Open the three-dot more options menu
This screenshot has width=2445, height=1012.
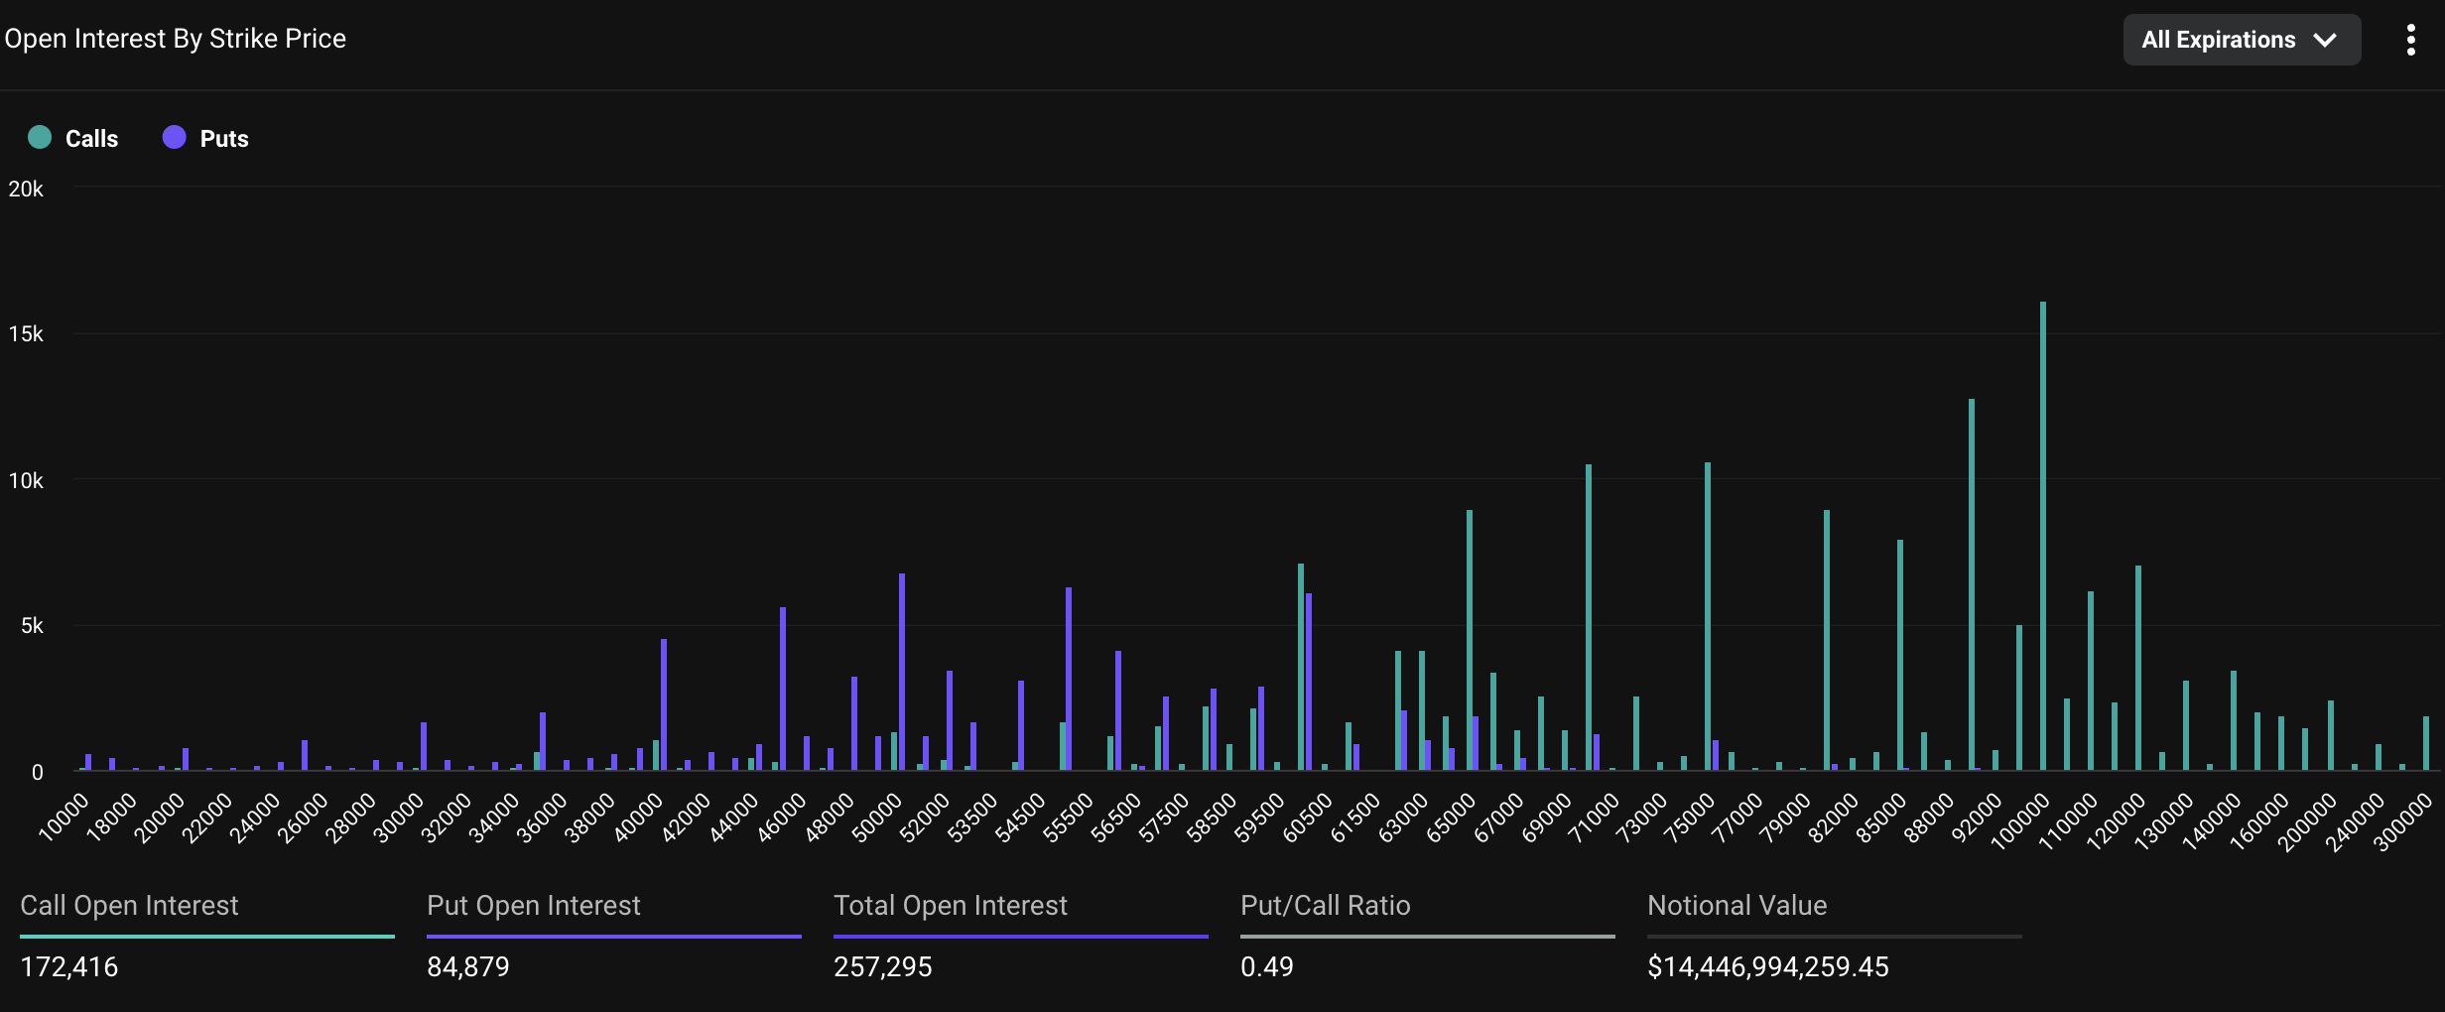[2410, 40]
